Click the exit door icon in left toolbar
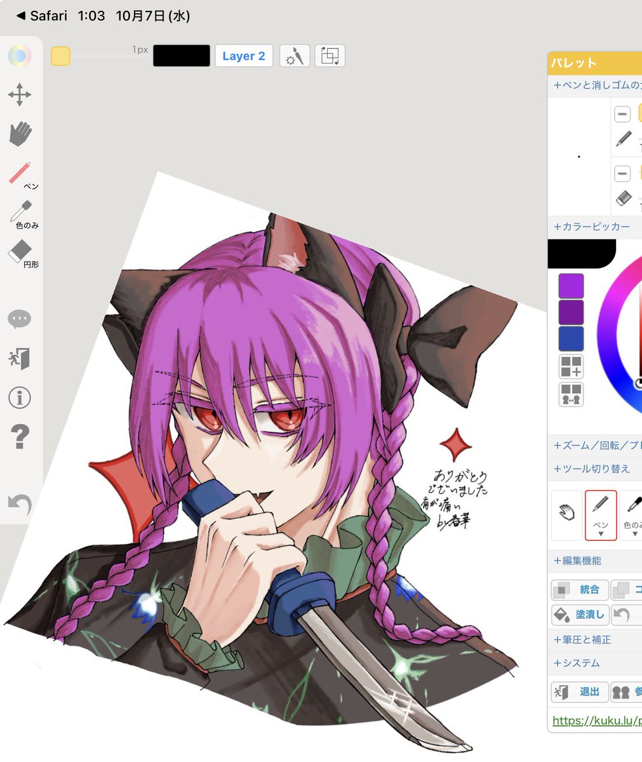Screen dimensions: 642x762 coord(20,359)
